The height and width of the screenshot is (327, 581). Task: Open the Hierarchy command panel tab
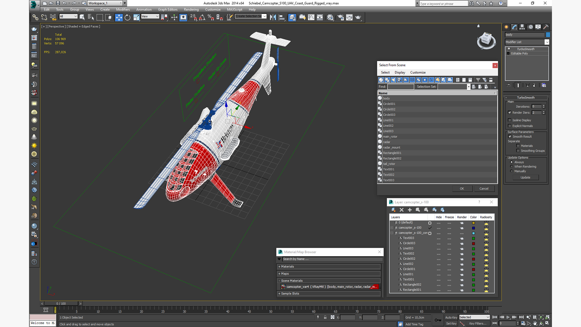click(x=522, y=27)
